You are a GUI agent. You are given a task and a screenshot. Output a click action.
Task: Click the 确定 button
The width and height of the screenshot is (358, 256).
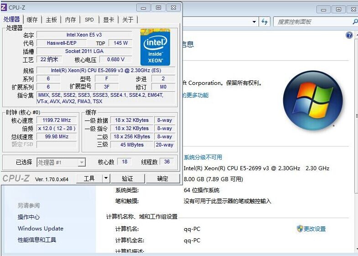pyautogui.click(x=162, y=178)
